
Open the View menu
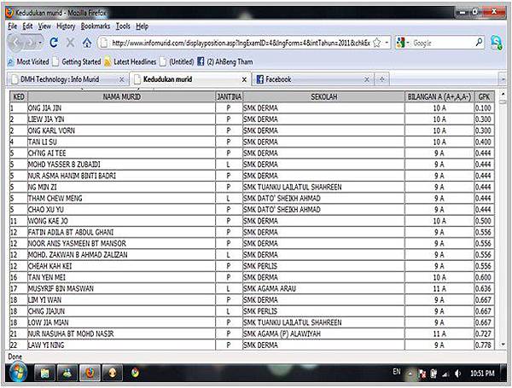(44, 26)
